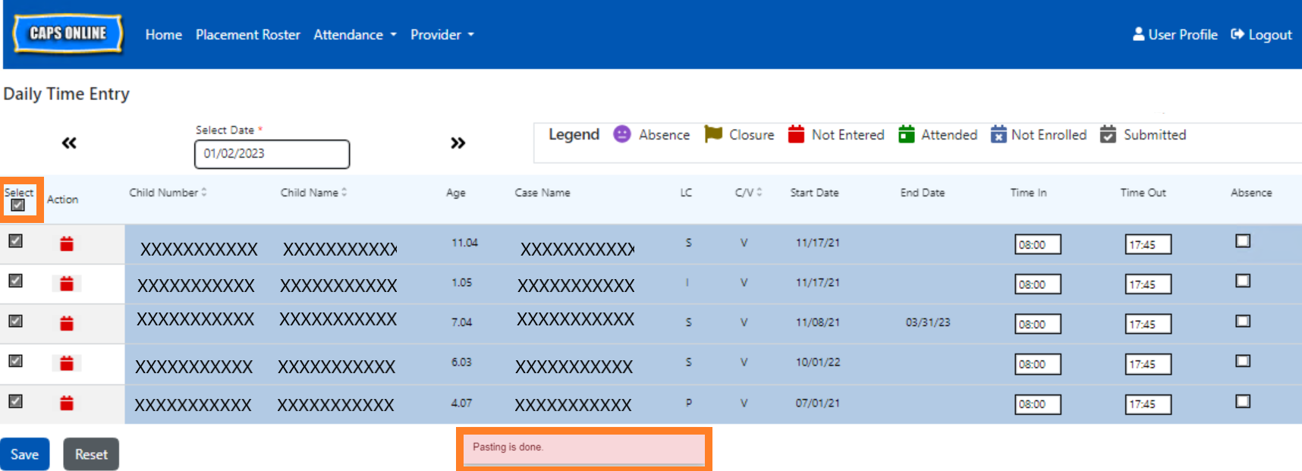Edit Time Out for 07/01/21 row
The image size is (1302, 471).
pos(1148,404)
